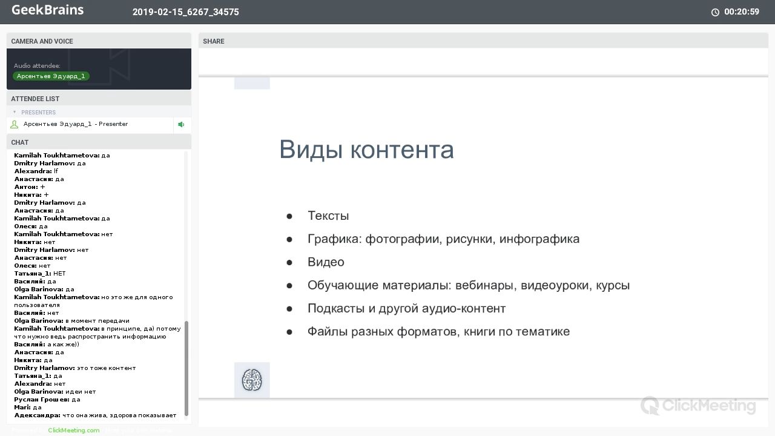
Task: Click chat message 'Никита: +'
Action: coord(31,195)
